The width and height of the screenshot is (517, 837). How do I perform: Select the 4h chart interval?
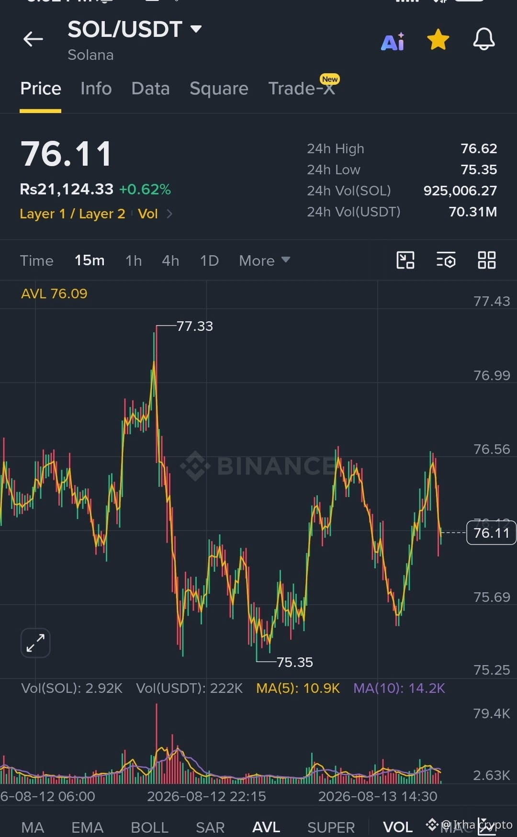170,260
